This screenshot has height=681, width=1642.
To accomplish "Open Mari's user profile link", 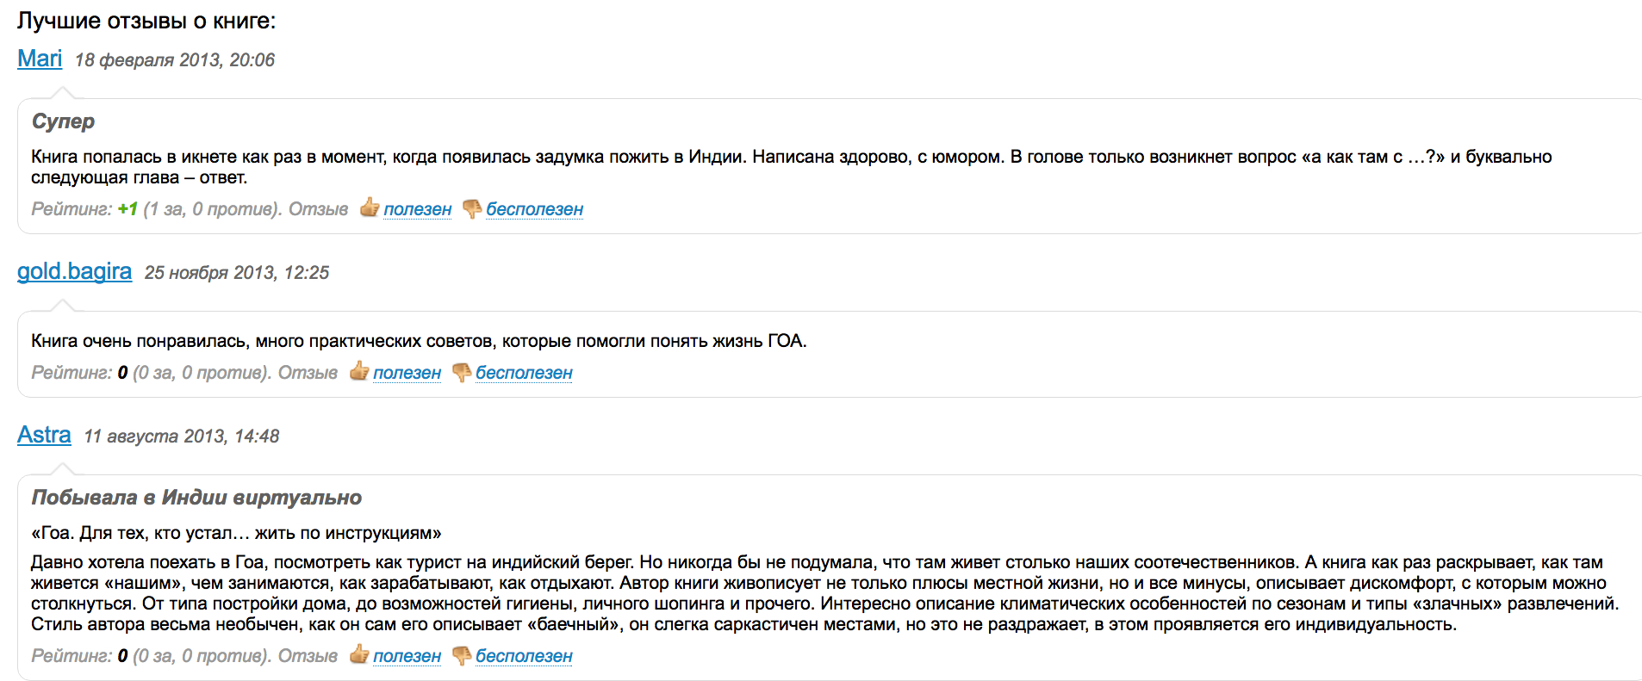I will pos(40,59).
